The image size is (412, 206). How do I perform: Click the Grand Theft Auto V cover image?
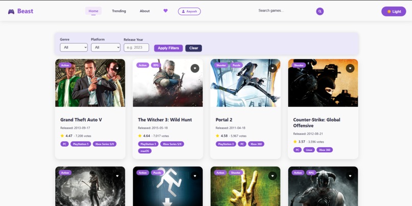[90, 83]
